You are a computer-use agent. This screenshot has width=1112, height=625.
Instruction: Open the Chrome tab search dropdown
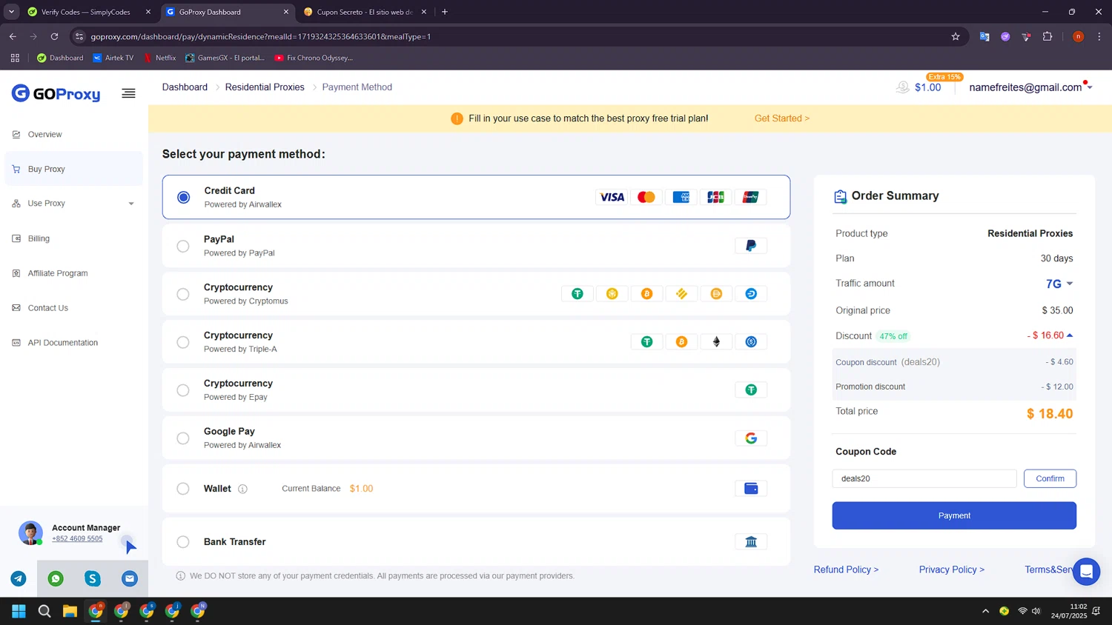tap(11, 12)
